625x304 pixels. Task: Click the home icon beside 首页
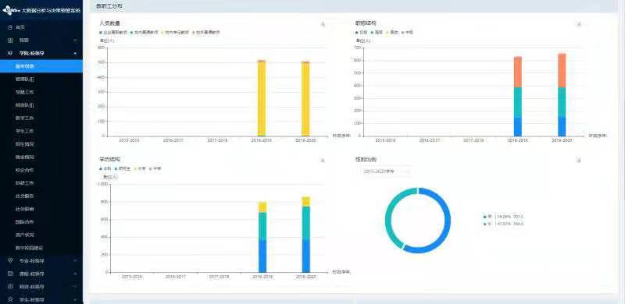(x=10, y=27)
